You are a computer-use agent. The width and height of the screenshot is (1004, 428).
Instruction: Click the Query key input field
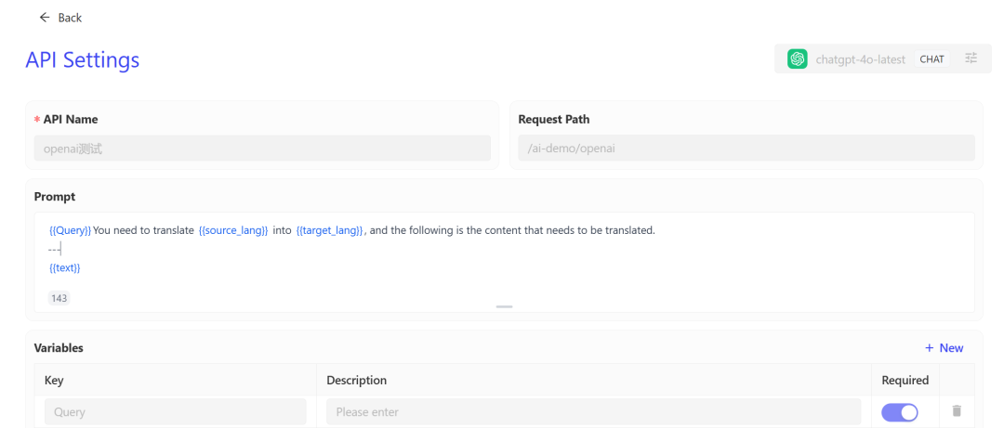click(x=175, y=411)
